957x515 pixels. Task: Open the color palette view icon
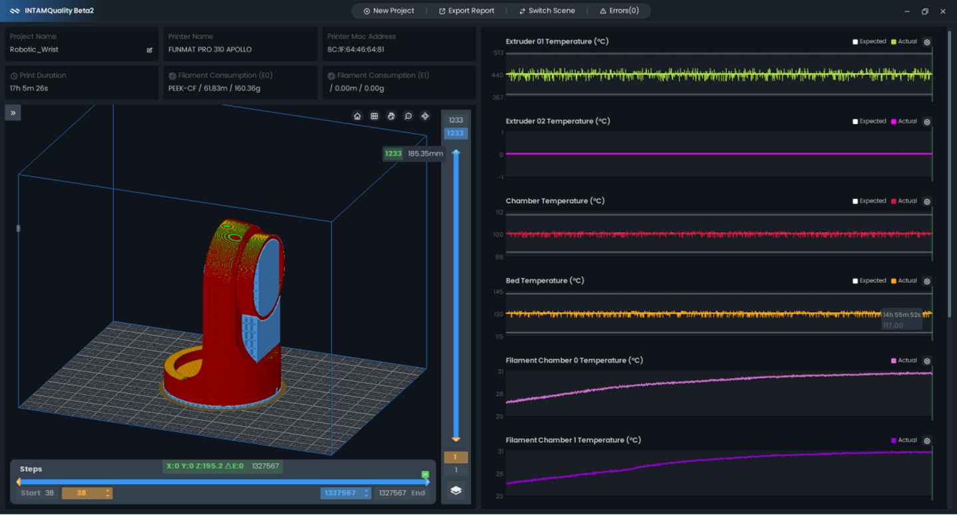pos(391,116)
